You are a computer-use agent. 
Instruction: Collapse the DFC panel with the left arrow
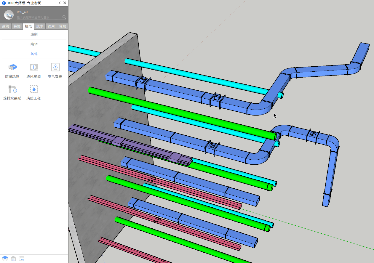[60, 3]
